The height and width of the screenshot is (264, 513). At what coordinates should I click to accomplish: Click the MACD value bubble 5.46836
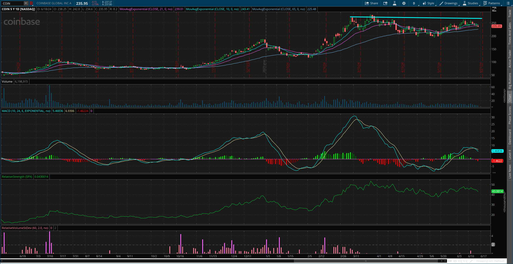[x=497, y=151]
